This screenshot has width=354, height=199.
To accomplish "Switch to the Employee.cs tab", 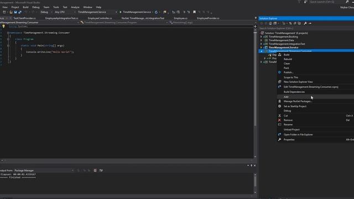I will click(x=181, y=18).
